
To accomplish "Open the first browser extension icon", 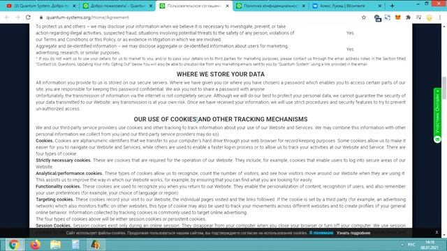I will point(377,18).
